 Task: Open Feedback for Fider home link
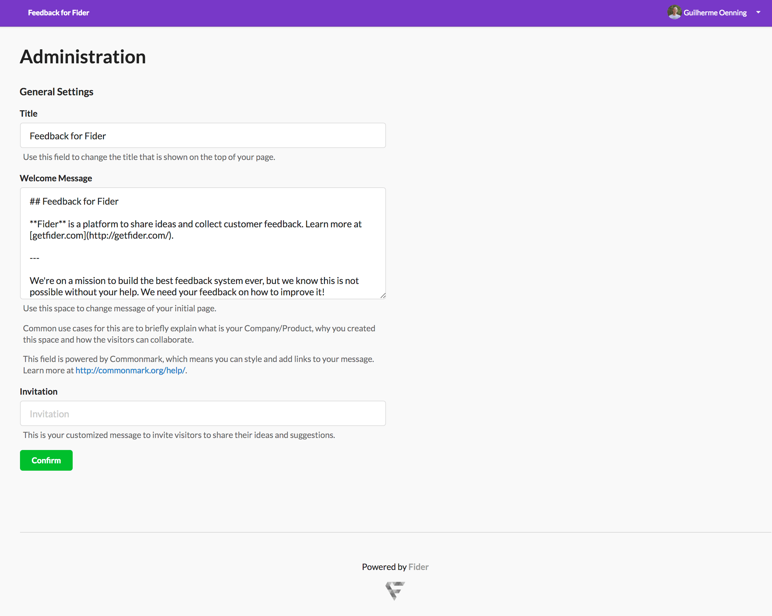(58, 13)
